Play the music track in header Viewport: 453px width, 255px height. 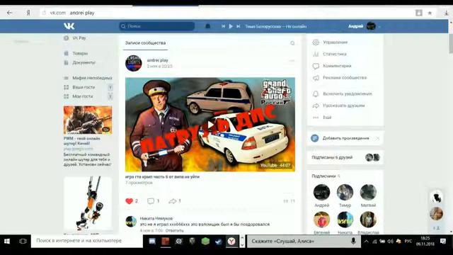coord(231,26)
